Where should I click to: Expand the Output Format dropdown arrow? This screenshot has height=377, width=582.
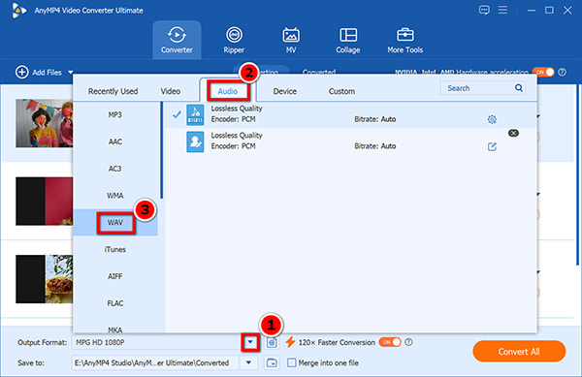(250, 342)
